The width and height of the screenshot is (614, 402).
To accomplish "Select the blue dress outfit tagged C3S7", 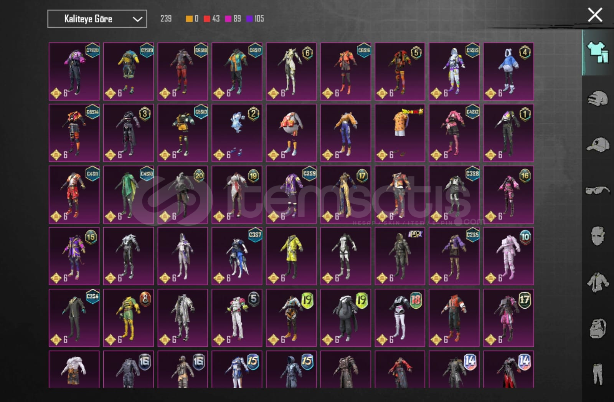I will 237,256.
